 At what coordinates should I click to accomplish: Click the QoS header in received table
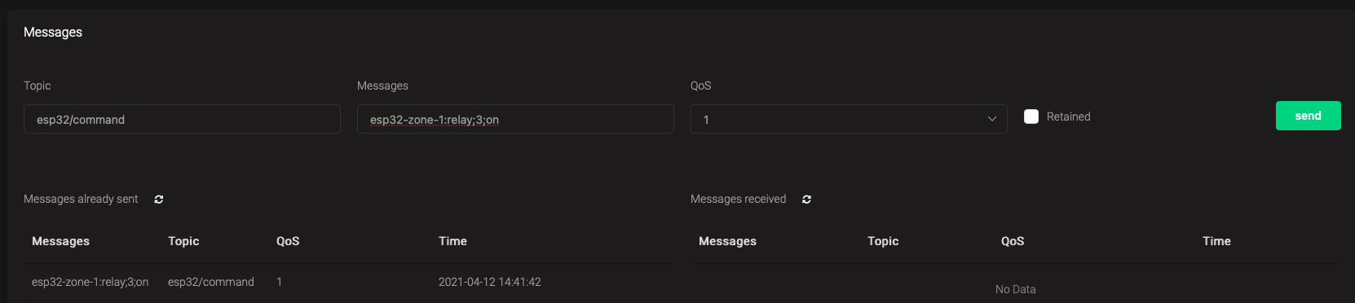click(1013, 241)
